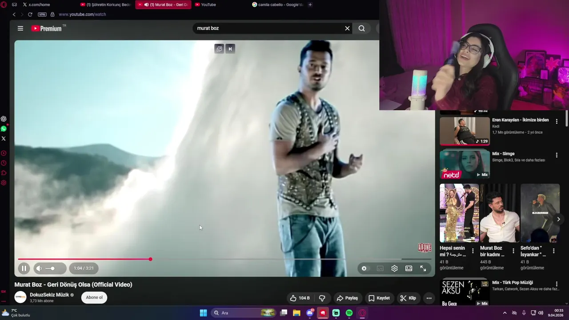Viewport: 569px width, 320px height.
Task: Open the Mix - Simge thumbnail
Action: coord(465,164)
